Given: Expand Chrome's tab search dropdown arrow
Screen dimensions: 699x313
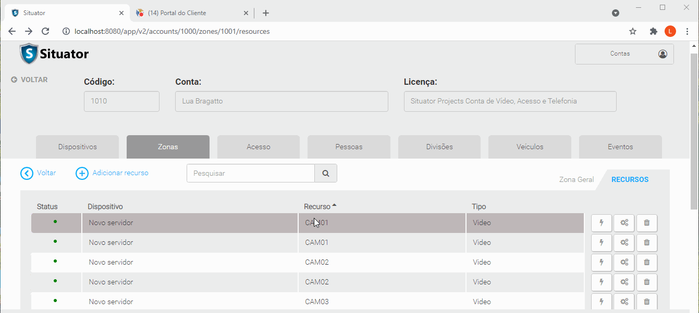Looking at the screenshot, I should point(616,13).
